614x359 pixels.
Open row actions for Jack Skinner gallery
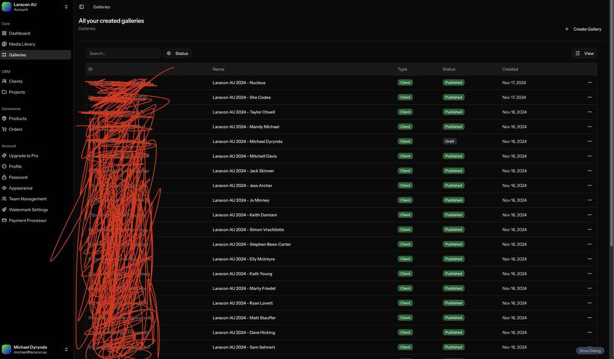point(589,171)
